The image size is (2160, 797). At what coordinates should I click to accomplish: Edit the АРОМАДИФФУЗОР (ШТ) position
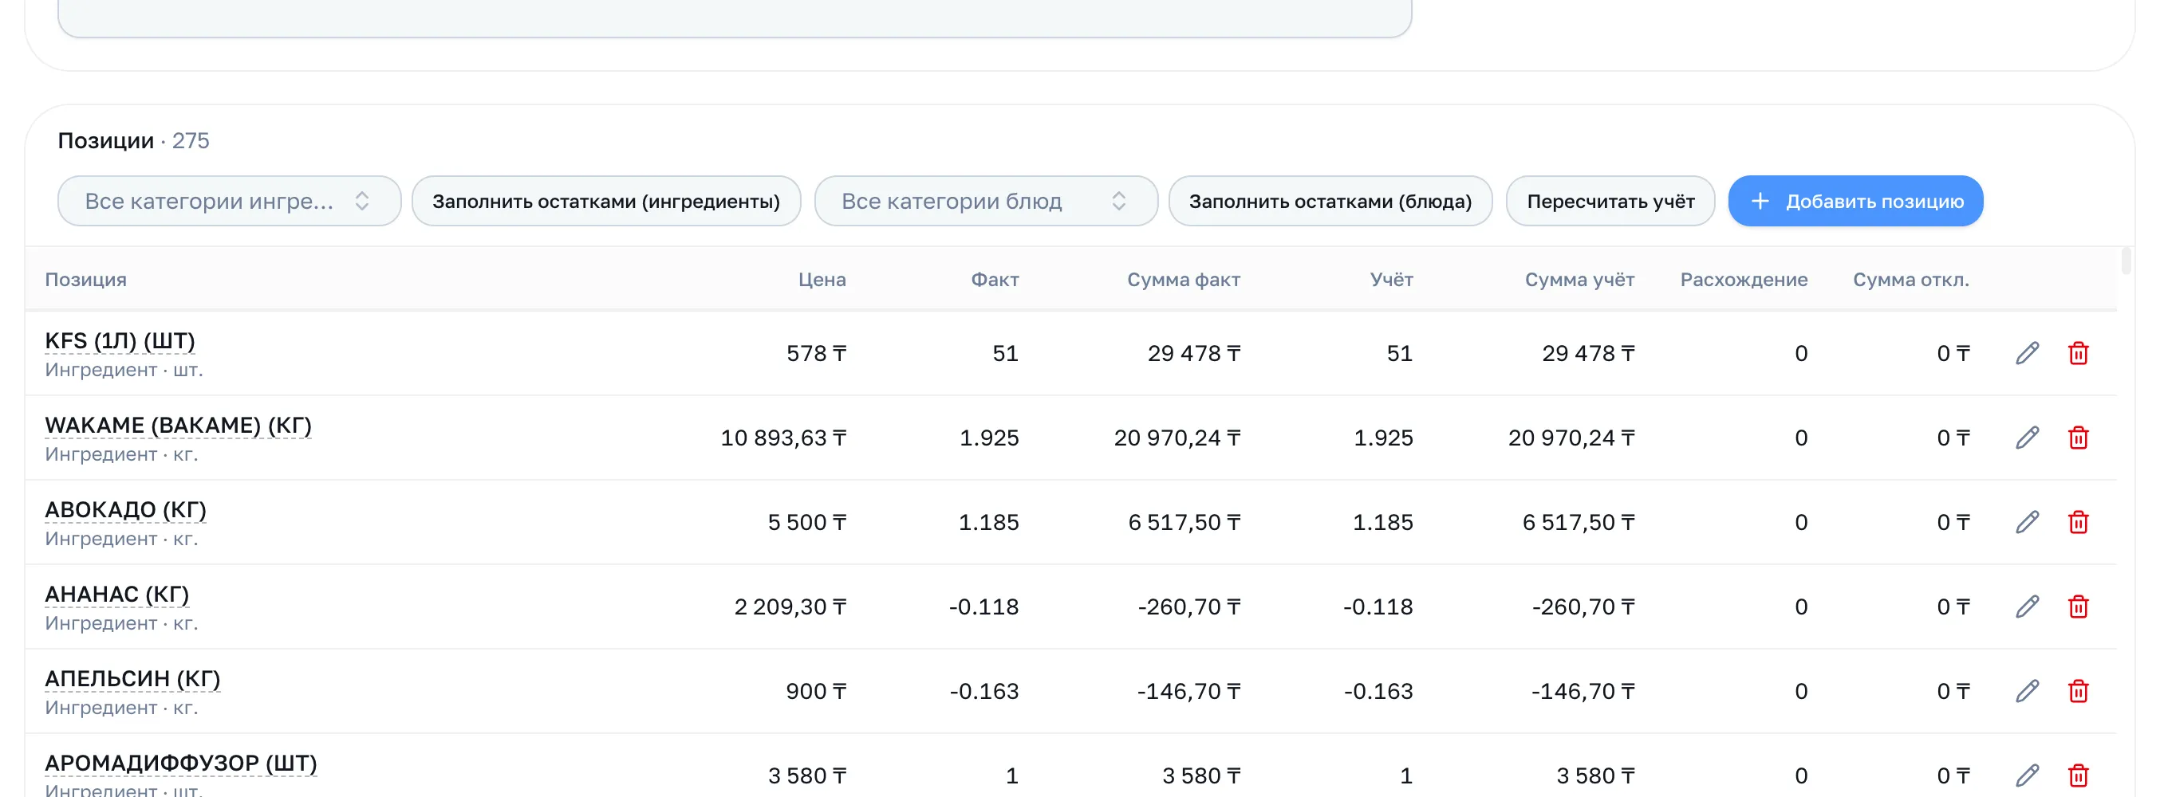2027,776
